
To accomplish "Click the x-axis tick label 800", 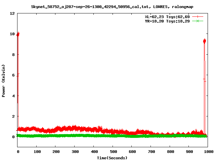I will pyautogui.click(x=171, y=152).
